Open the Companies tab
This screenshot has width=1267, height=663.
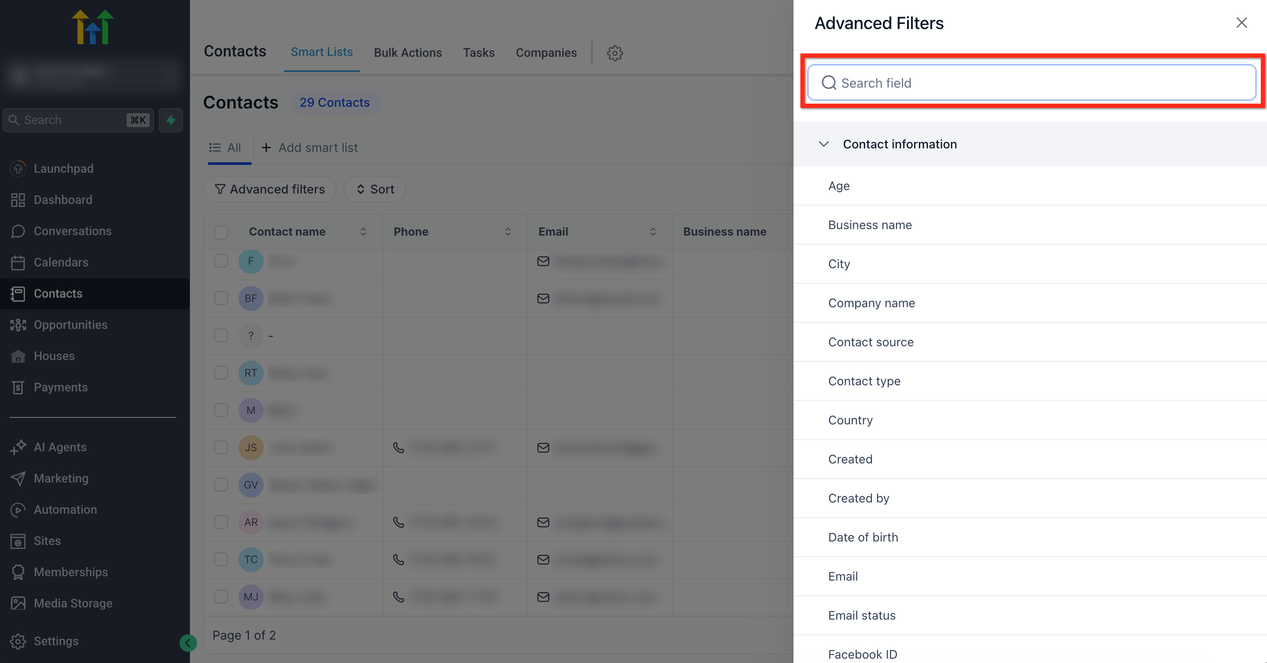pos(546,53)
